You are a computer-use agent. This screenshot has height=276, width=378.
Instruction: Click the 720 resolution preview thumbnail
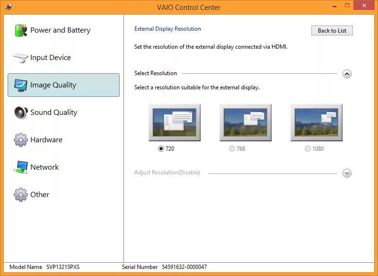175,122
